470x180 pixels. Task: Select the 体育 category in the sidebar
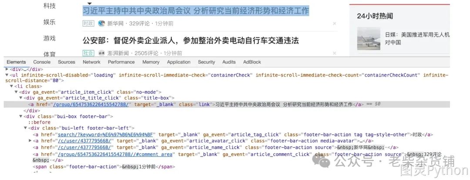[50, 54]
